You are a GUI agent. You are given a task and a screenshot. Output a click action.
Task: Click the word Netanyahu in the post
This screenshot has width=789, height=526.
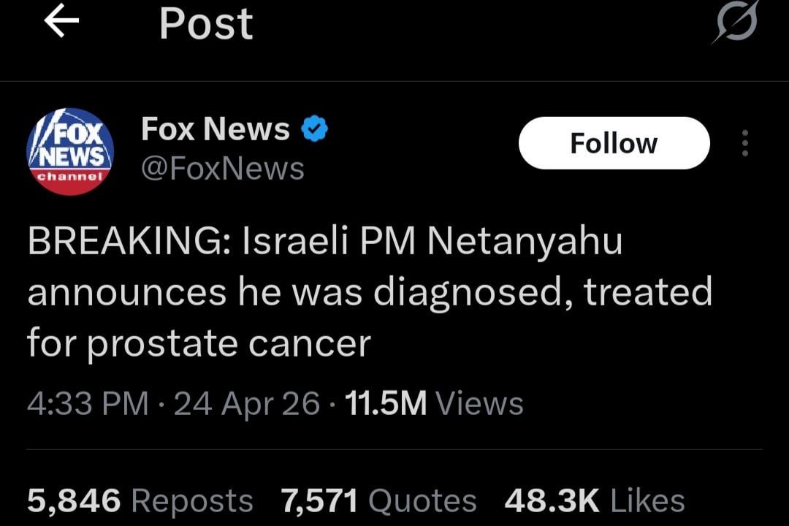(x=525, y=243)
